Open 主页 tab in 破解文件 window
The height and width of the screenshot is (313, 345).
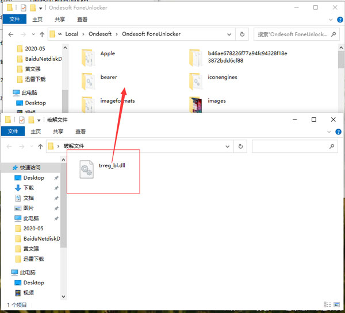[x=36, y=132]
